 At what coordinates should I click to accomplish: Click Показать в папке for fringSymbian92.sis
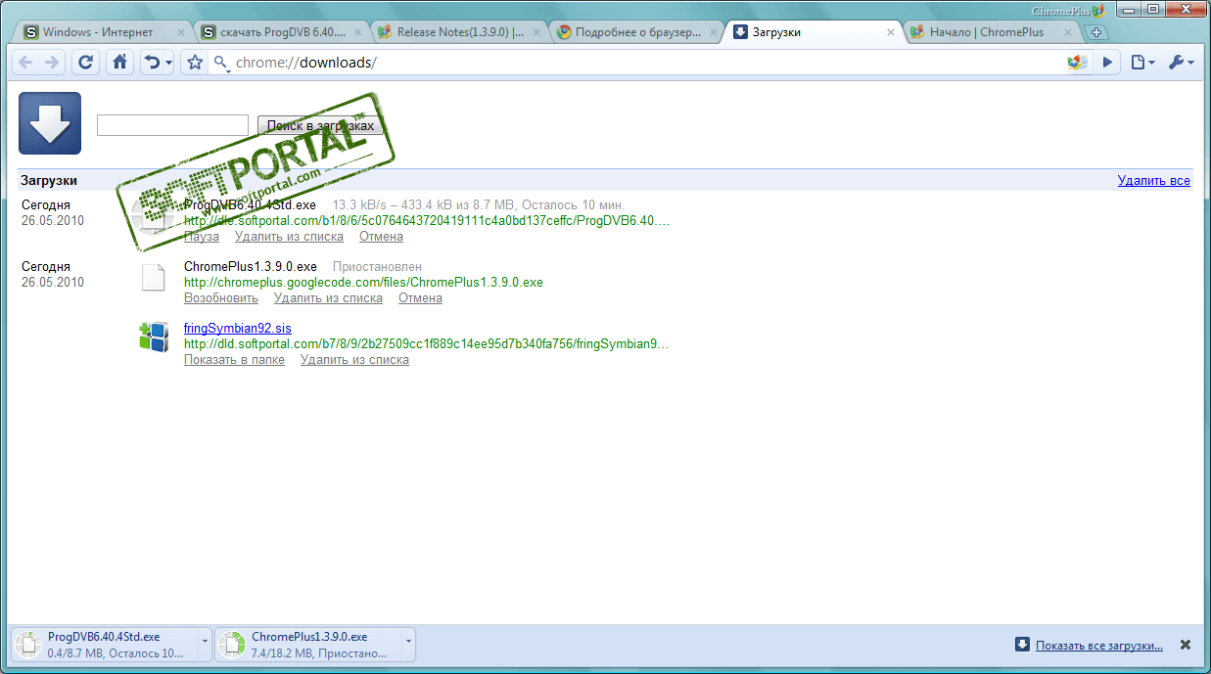234,360
